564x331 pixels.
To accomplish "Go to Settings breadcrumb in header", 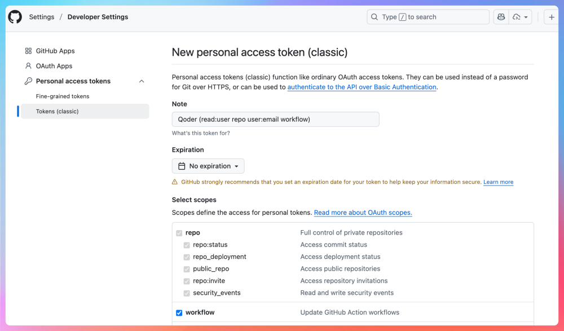I will pyautogui.click(x=42, y=17).
